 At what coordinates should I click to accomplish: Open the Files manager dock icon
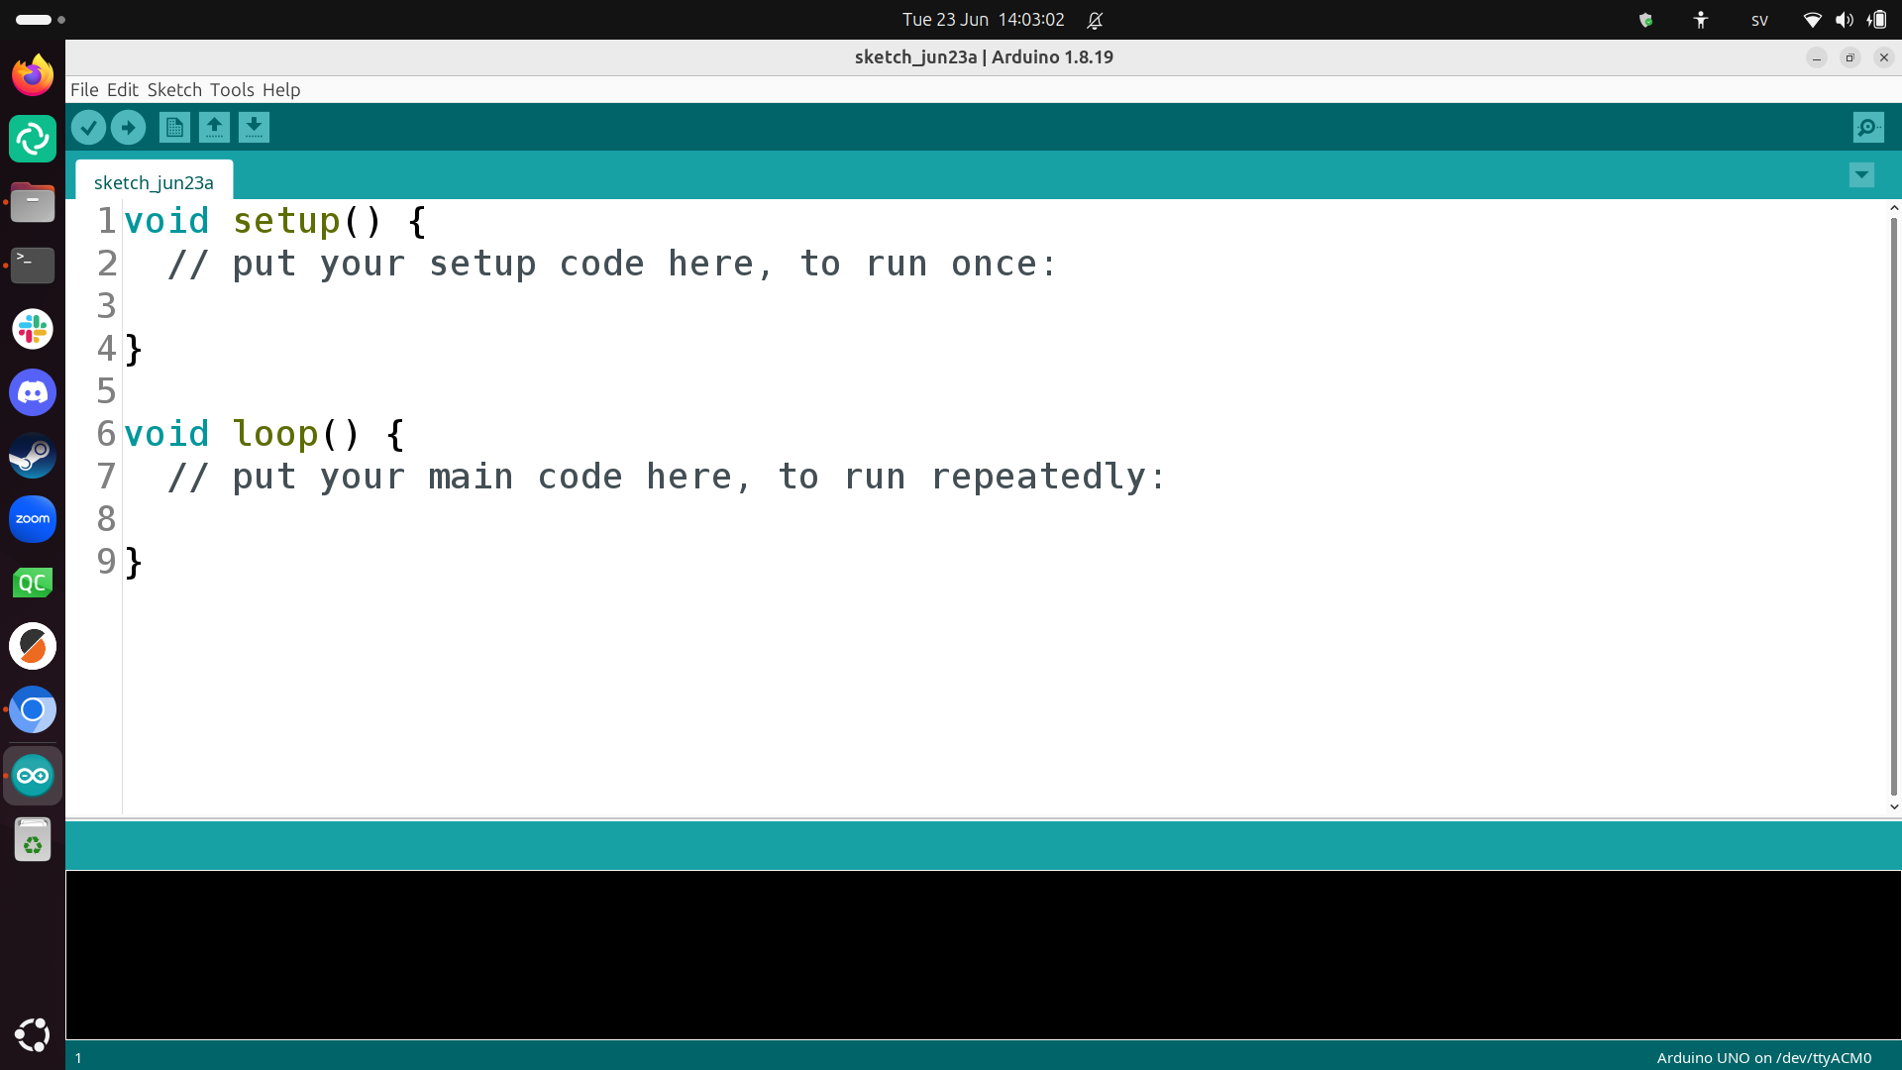coord(33,202)
